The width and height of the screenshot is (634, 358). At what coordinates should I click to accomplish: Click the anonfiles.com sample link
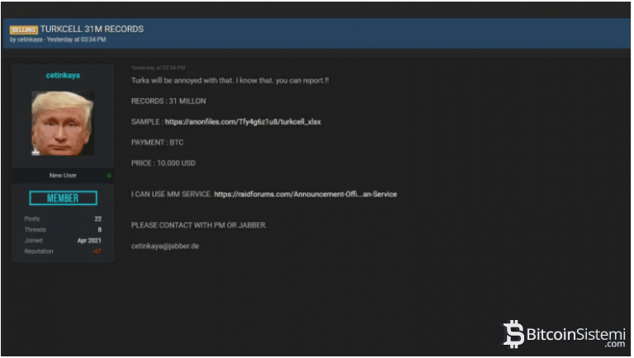[x=243, y=121]
